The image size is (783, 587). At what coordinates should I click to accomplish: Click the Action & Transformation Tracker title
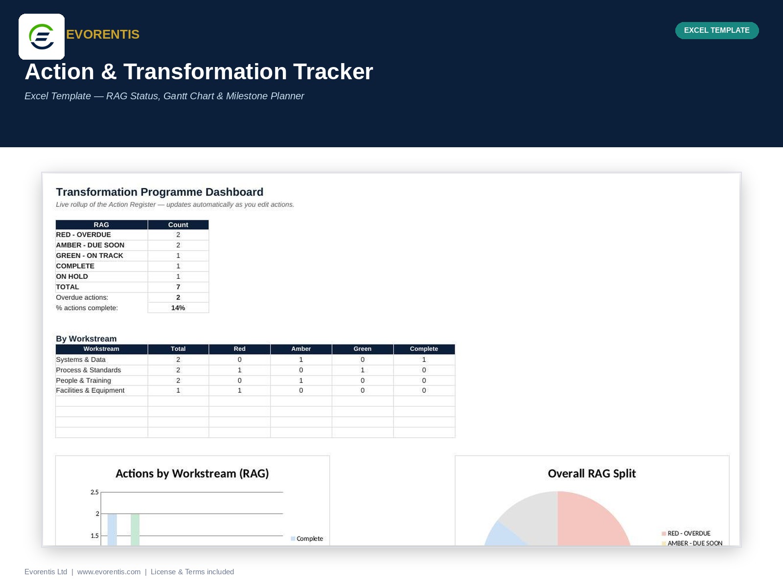(199, 71)
